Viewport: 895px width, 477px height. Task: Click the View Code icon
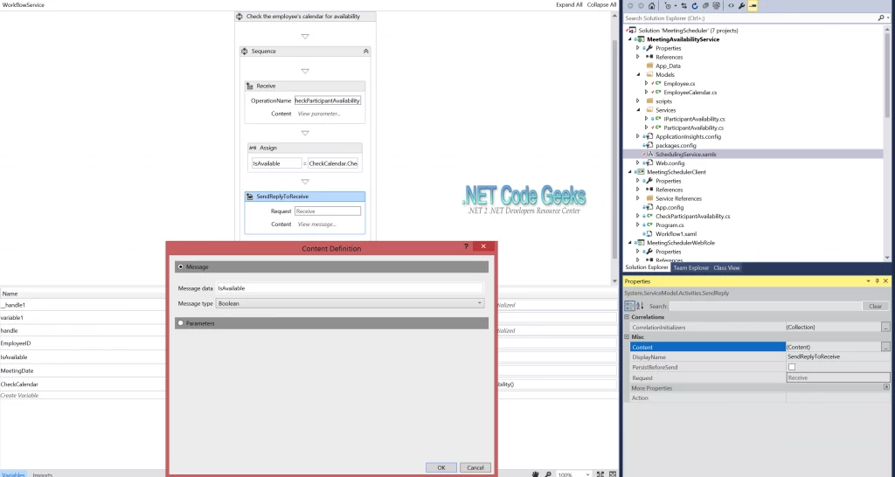point(732,6)
